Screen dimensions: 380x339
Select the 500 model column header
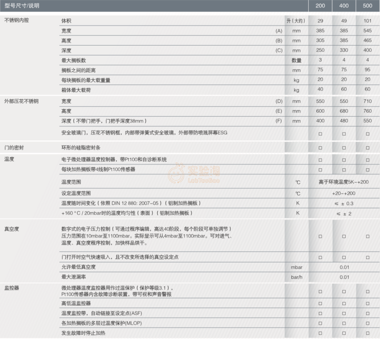367,6
